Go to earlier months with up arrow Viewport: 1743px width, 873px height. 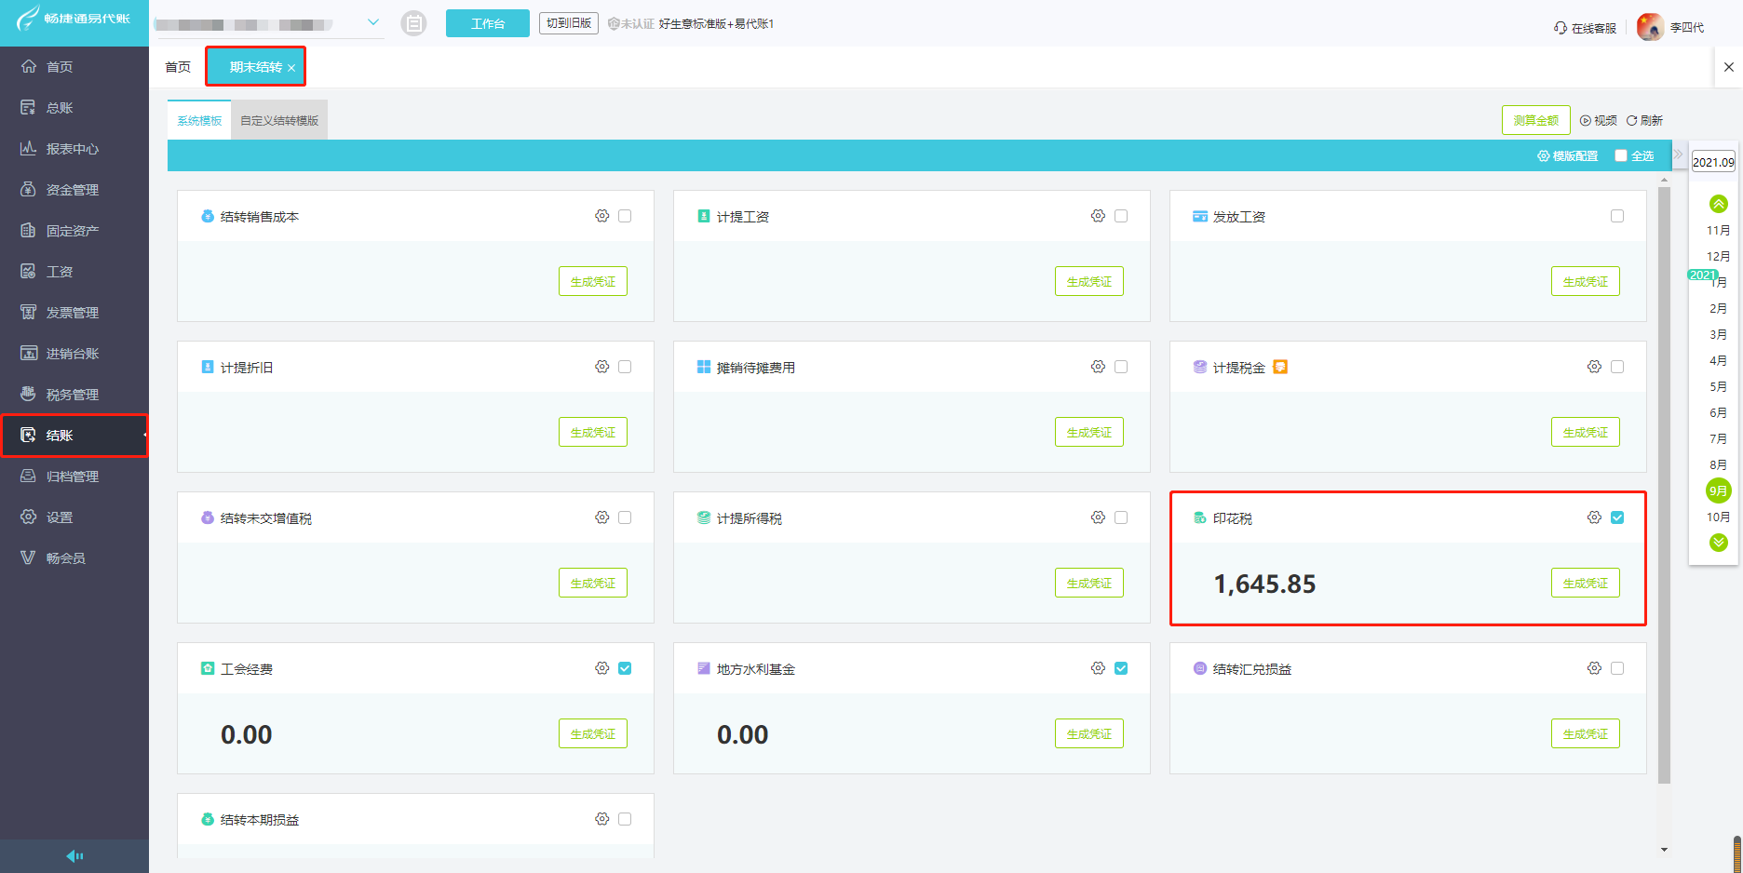(1719, 204)
